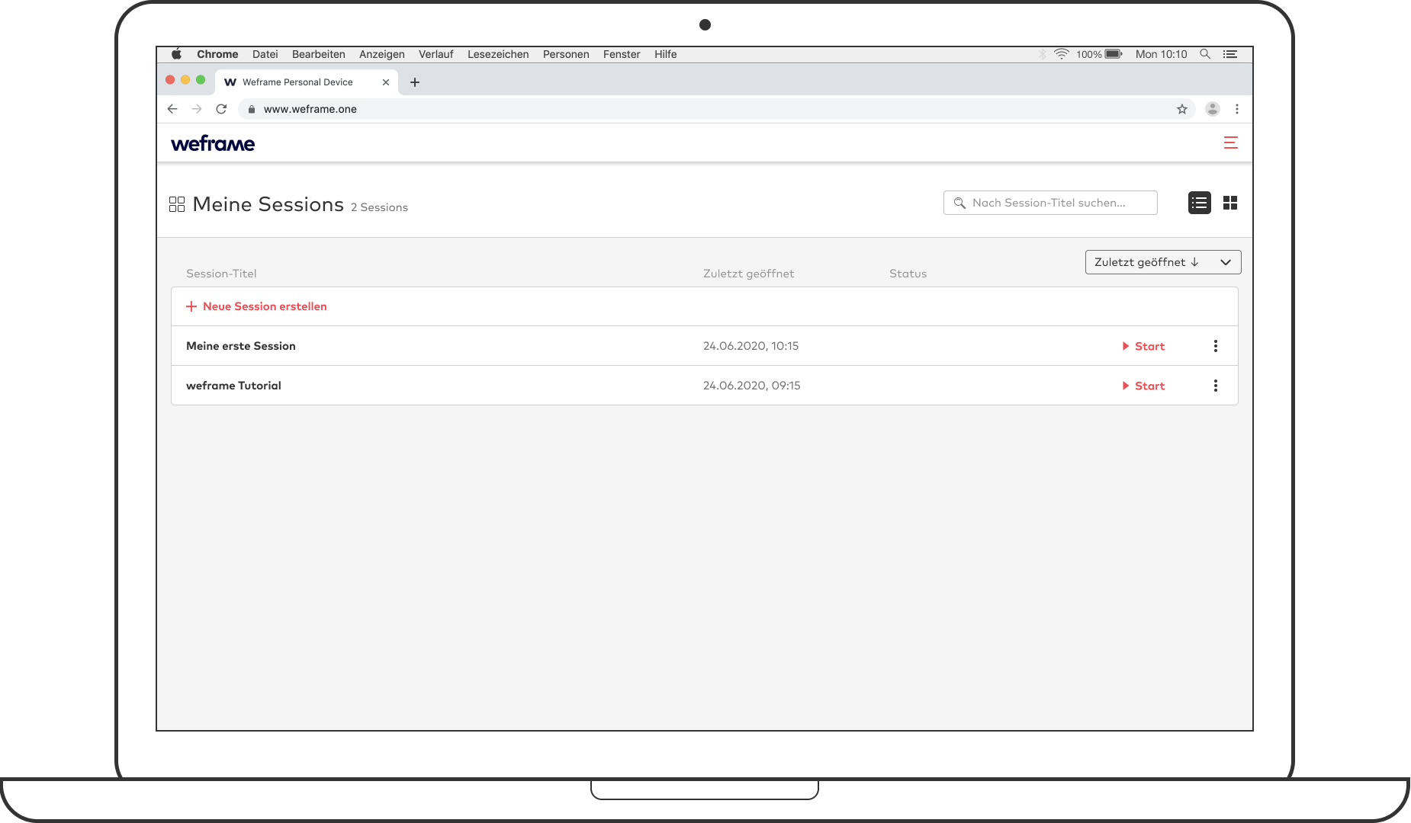Viewport: 1411px width, 823px height.
Task: Open the Bearbeiten menu
Action: click(319, 54)
